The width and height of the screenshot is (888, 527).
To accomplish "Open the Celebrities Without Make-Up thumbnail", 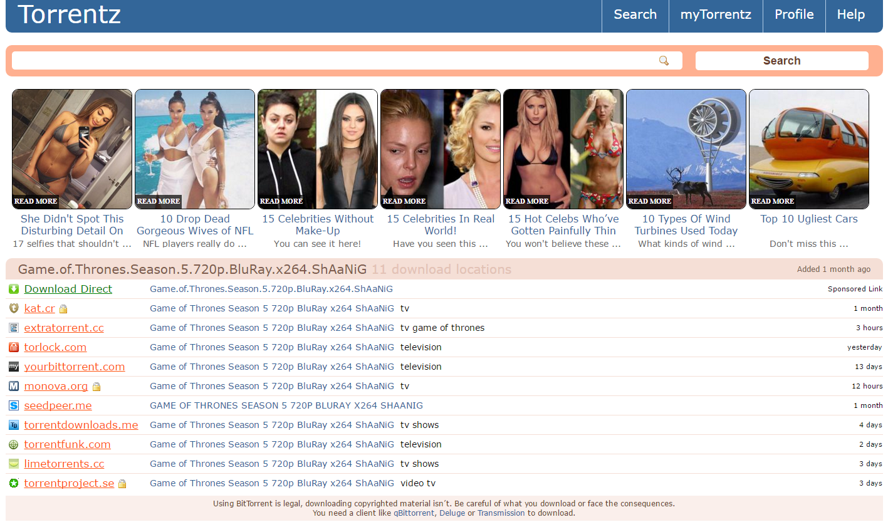I will (318, 149).
